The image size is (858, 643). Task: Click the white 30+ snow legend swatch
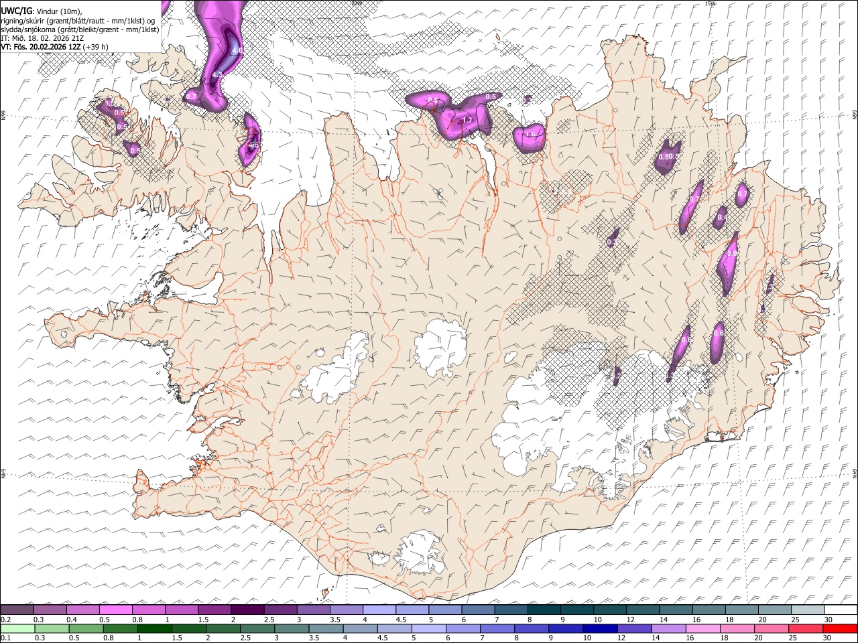point(840,610)
